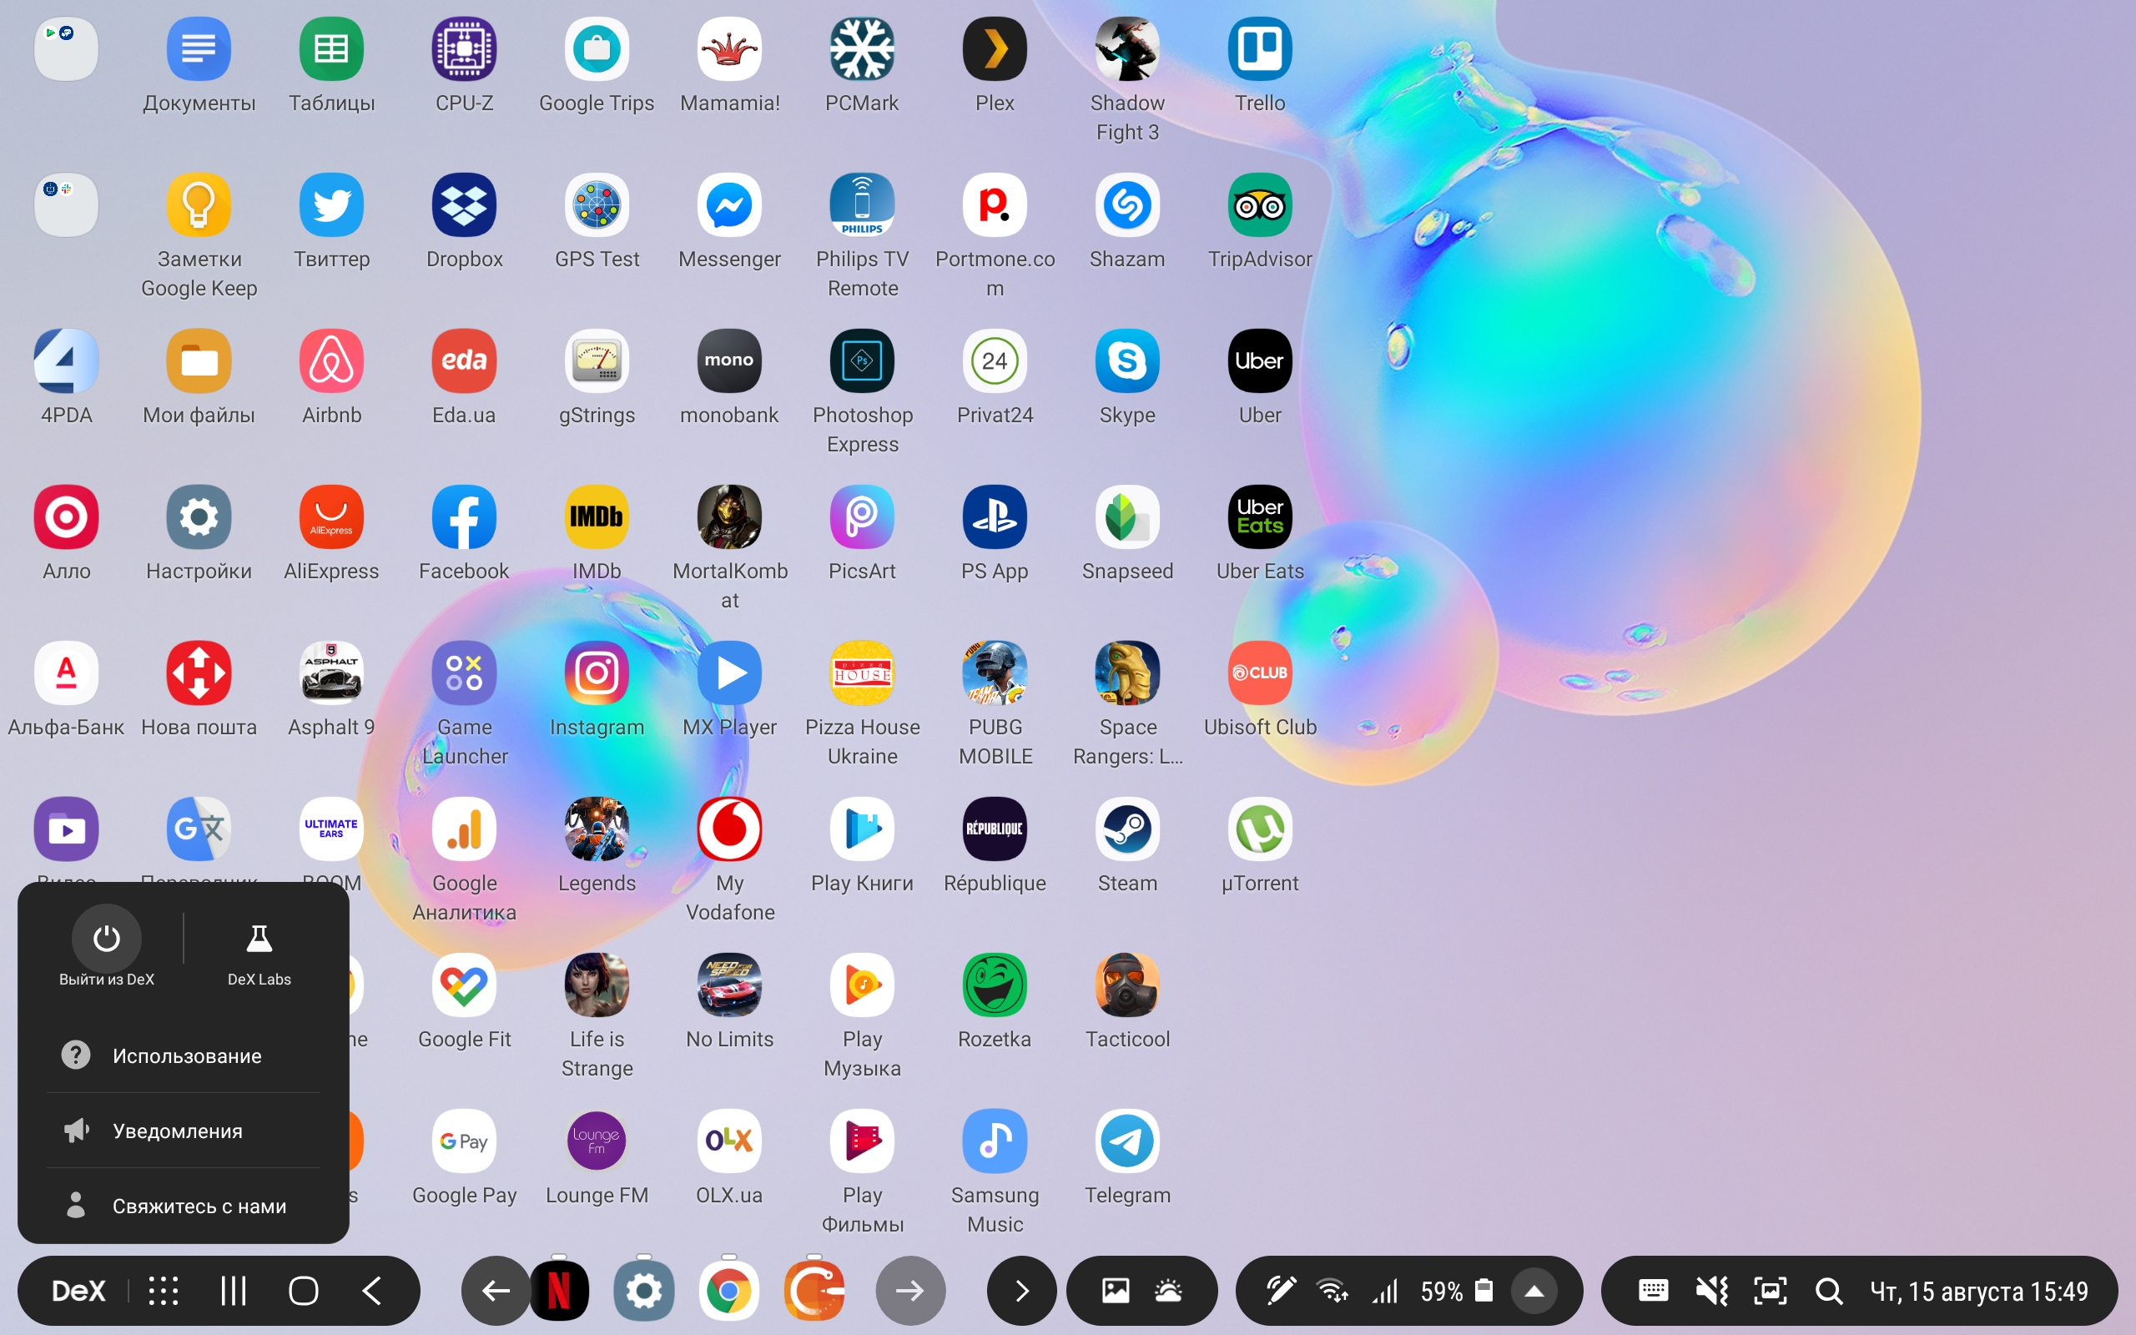The image size is (2136, 1335).
Task: Toggle Wi-Fi from the status tray
Action: tap(1332, 1291)
